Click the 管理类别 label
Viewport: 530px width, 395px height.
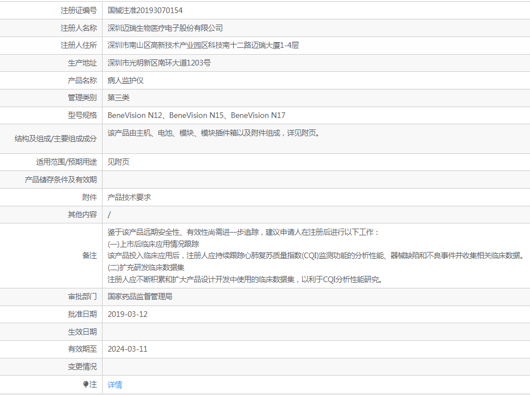tap(83, 97)
